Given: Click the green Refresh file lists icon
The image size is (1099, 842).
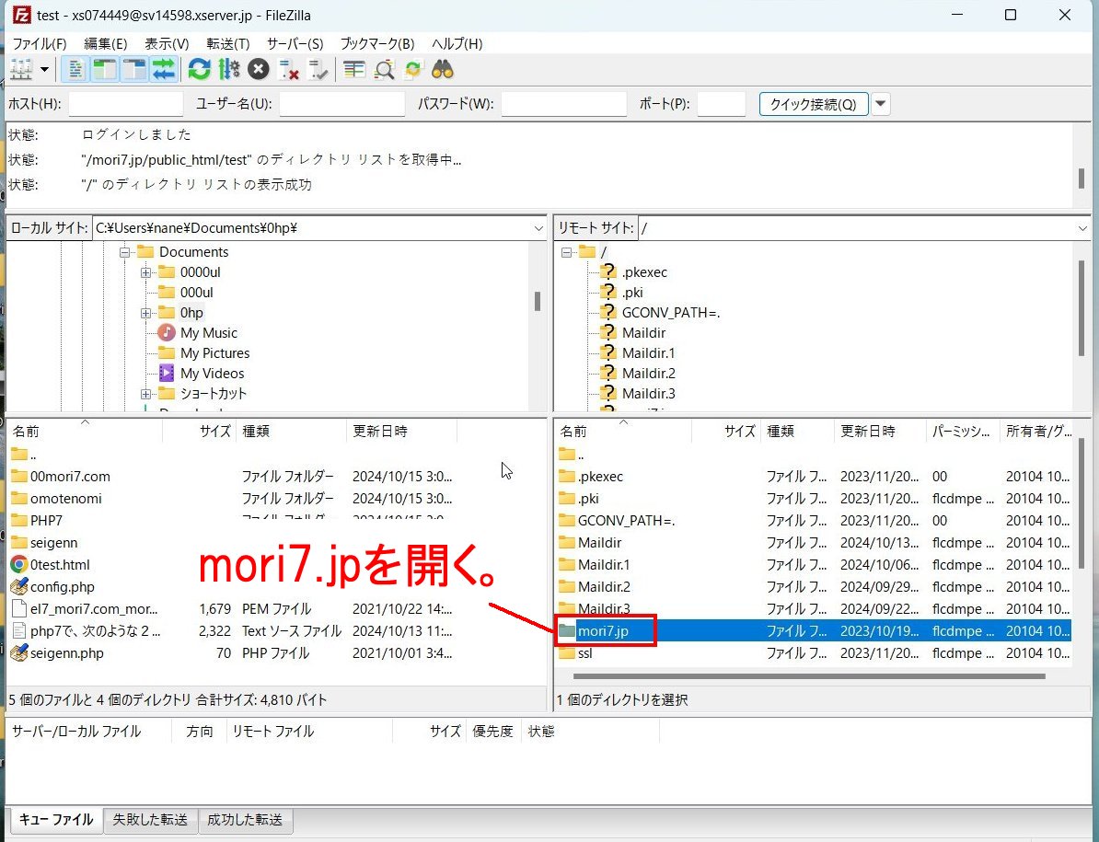Looking at the screenshot, I should pos(199,69).
